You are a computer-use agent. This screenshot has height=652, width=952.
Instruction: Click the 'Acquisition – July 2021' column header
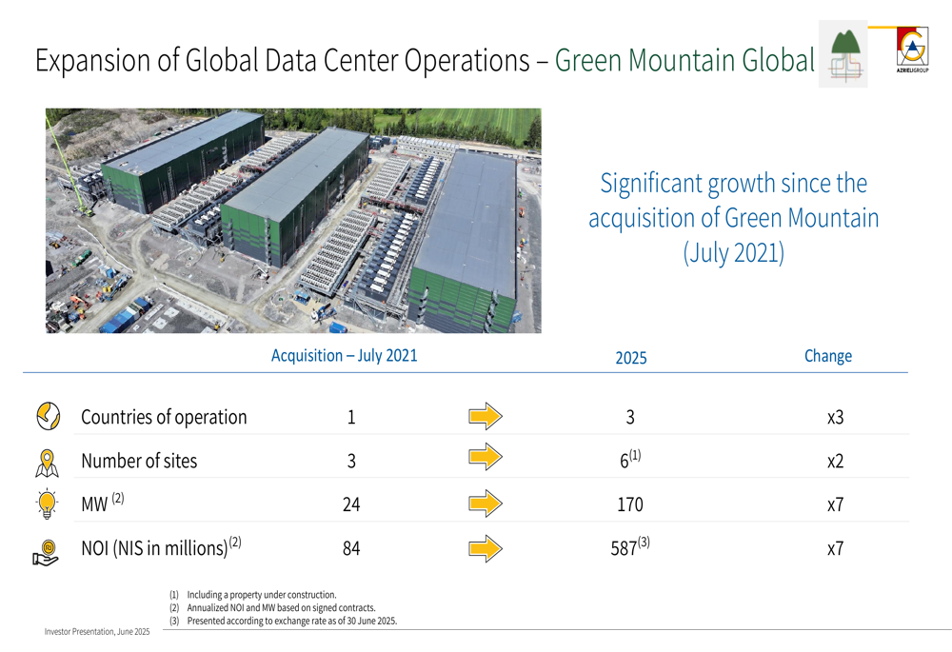pos(345,356)
